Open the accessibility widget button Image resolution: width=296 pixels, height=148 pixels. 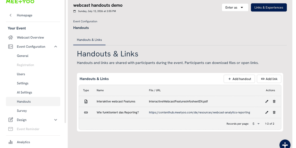(285, 144)
